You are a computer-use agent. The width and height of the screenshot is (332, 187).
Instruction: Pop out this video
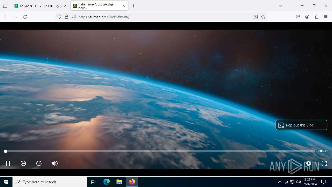(x=301, y=125)
